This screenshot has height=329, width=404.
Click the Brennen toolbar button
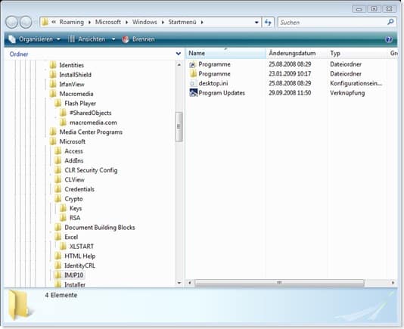(x=138, y=39)
